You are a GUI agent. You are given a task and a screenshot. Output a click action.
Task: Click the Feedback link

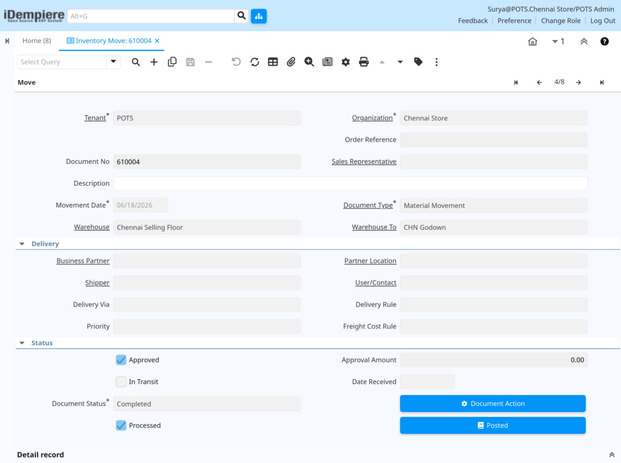pyautogui.click(x=473, y=21)
